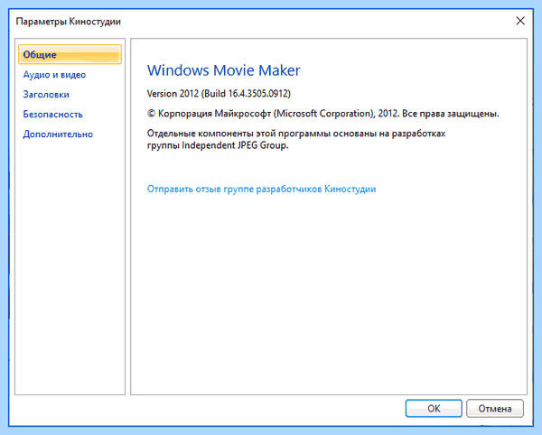Go to Дополнительно settings
Viewport: 542px width, 435px height.
58,134
